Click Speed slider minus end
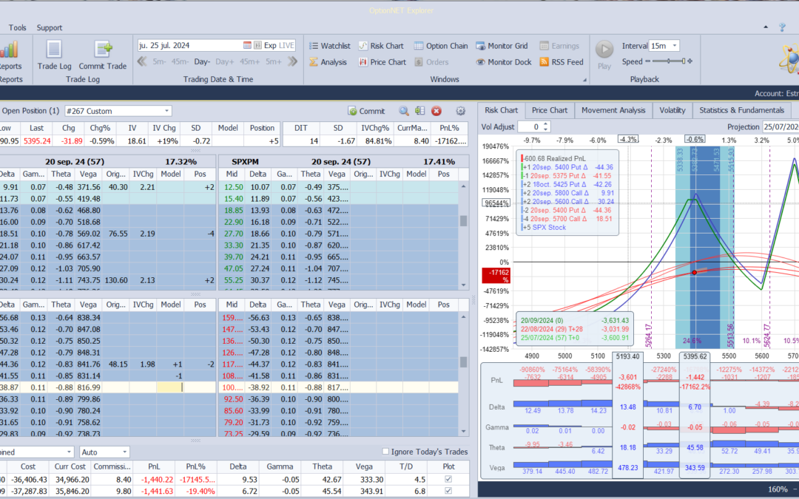 647,61
